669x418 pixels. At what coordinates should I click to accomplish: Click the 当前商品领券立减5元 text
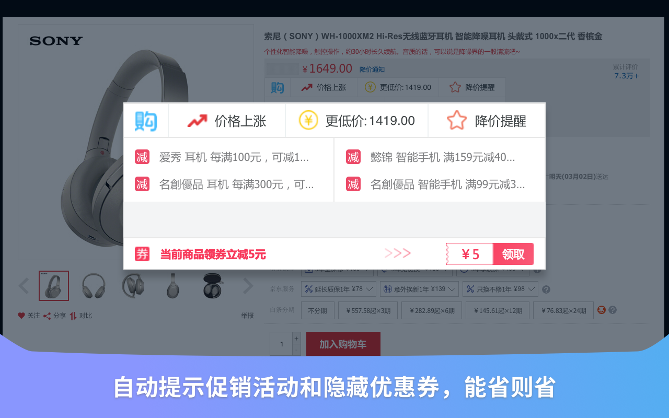[213, 254]
